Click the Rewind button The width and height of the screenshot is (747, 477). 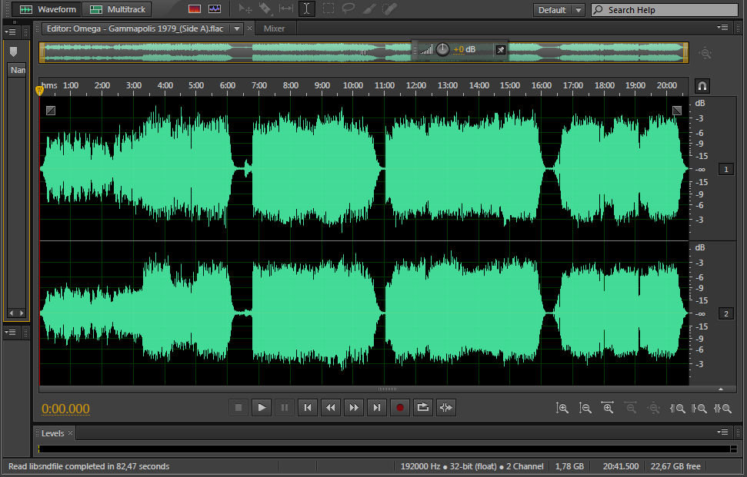tap(331, 408)
